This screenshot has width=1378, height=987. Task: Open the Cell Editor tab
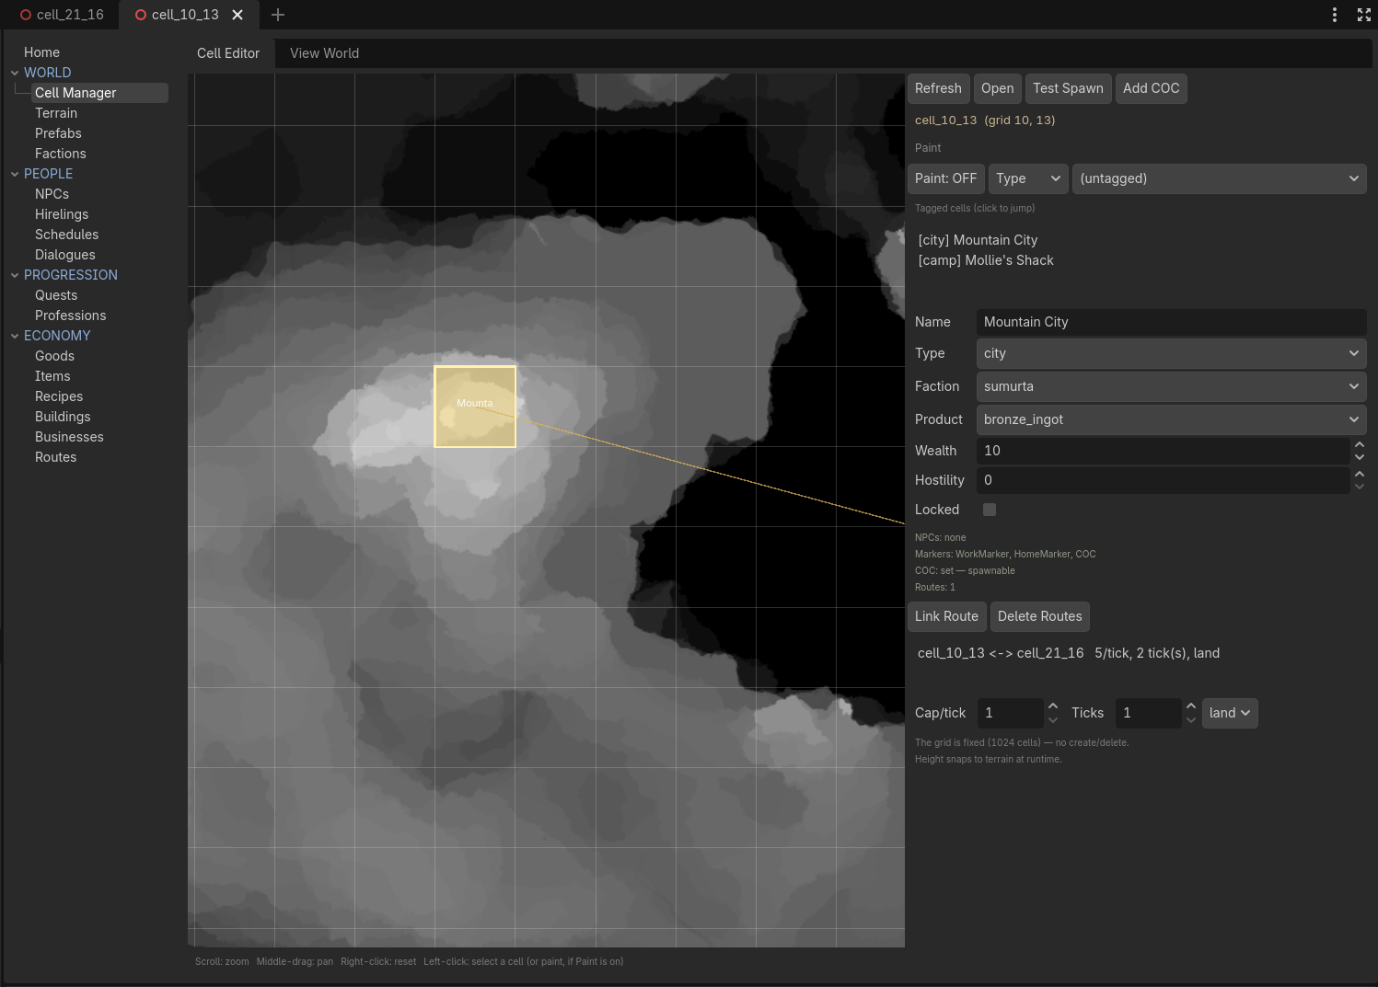(x=228, y=53)
